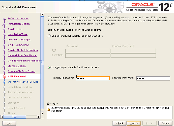
Task: Go to Create ASM Disk Group step
Action: [x=21, y=71]
